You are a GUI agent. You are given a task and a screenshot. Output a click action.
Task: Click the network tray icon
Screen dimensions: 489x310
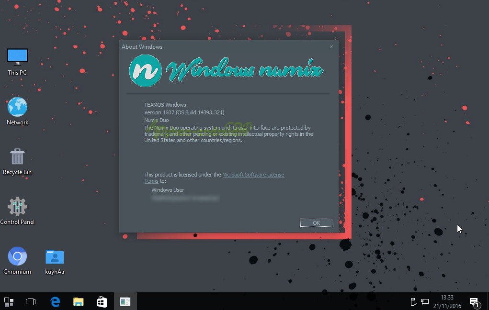click(424, 301)
